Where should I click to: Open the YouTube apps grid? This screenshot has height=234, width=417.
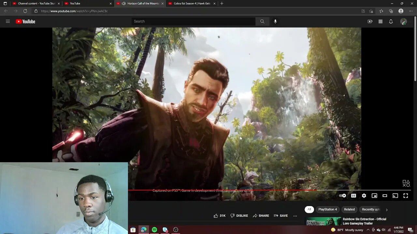[381, 21]
